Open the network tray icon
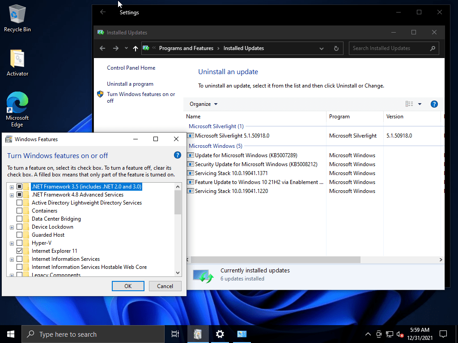The width and height of the screenshot is (458, 343). pyautogui.click(x=390, y=334)
